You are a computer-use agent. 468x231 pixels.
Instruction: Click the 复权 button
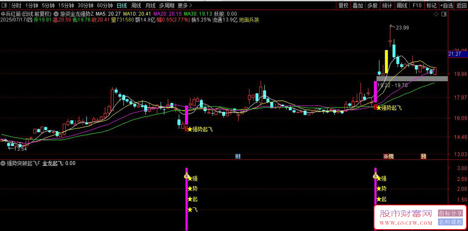point(343,5)
